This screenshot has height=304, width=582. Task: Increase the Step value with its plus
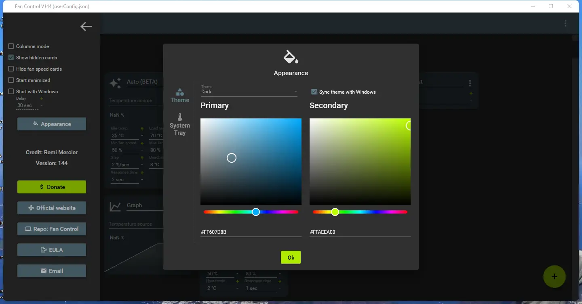(x=142, y=158)
